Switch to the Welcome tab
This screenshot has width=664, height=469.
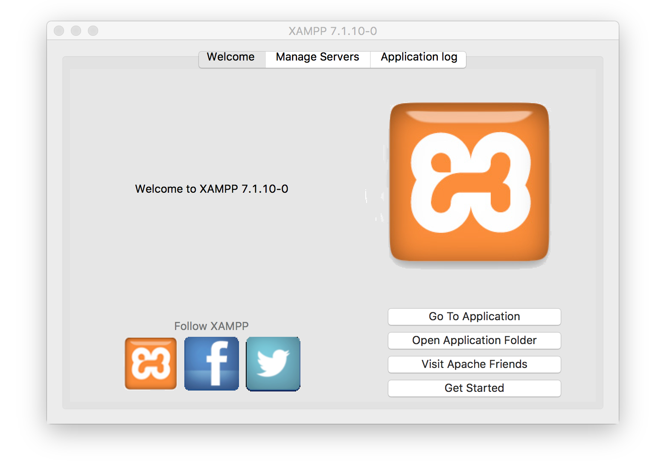click(232, 59)
